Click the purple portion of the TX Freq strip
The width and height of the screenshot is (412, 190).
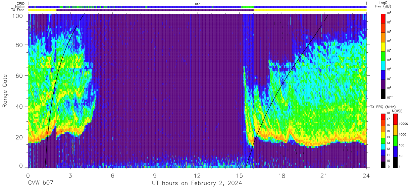click(155, 10)
